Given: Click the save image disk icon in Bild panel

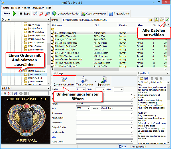Looking at the screenshot, I should coord(15,93).
